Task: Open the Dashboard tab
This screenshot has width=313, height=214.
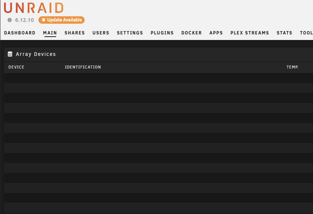Action: pos(20,33)
